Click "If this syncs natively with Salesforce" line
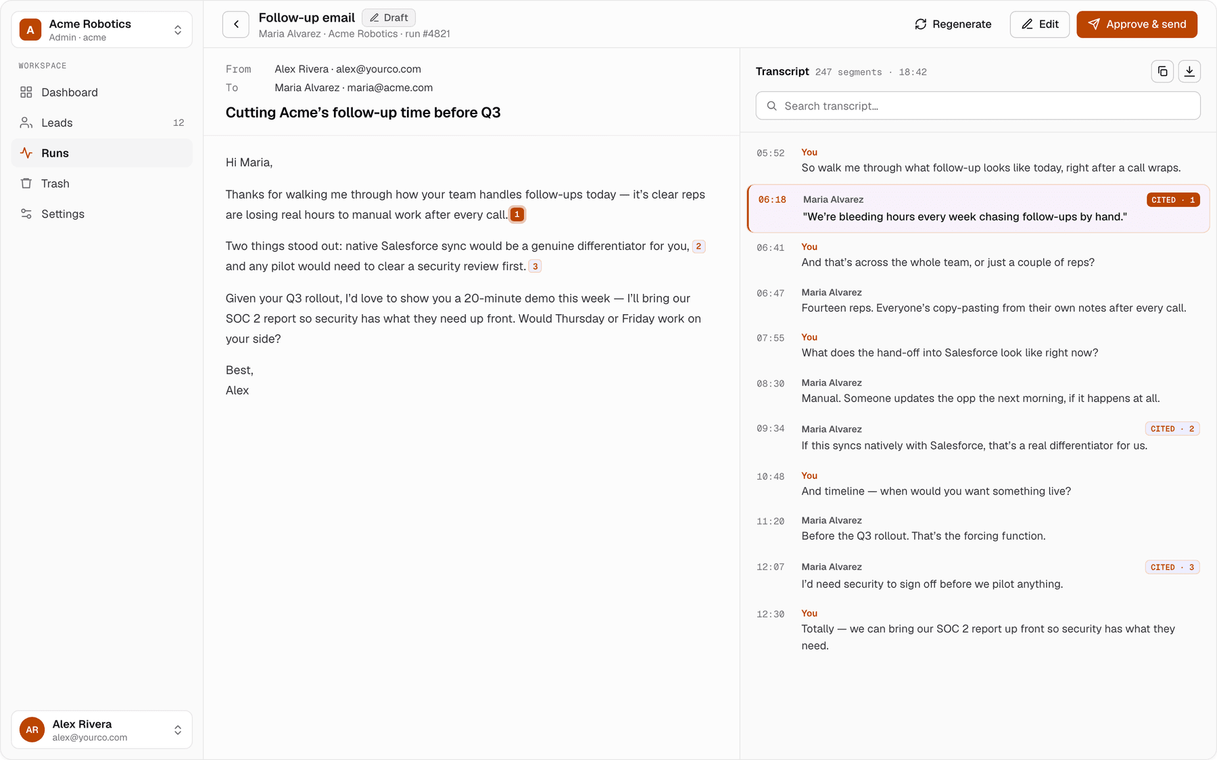This screenshot has height=760, width=1217. coord(974,446)
